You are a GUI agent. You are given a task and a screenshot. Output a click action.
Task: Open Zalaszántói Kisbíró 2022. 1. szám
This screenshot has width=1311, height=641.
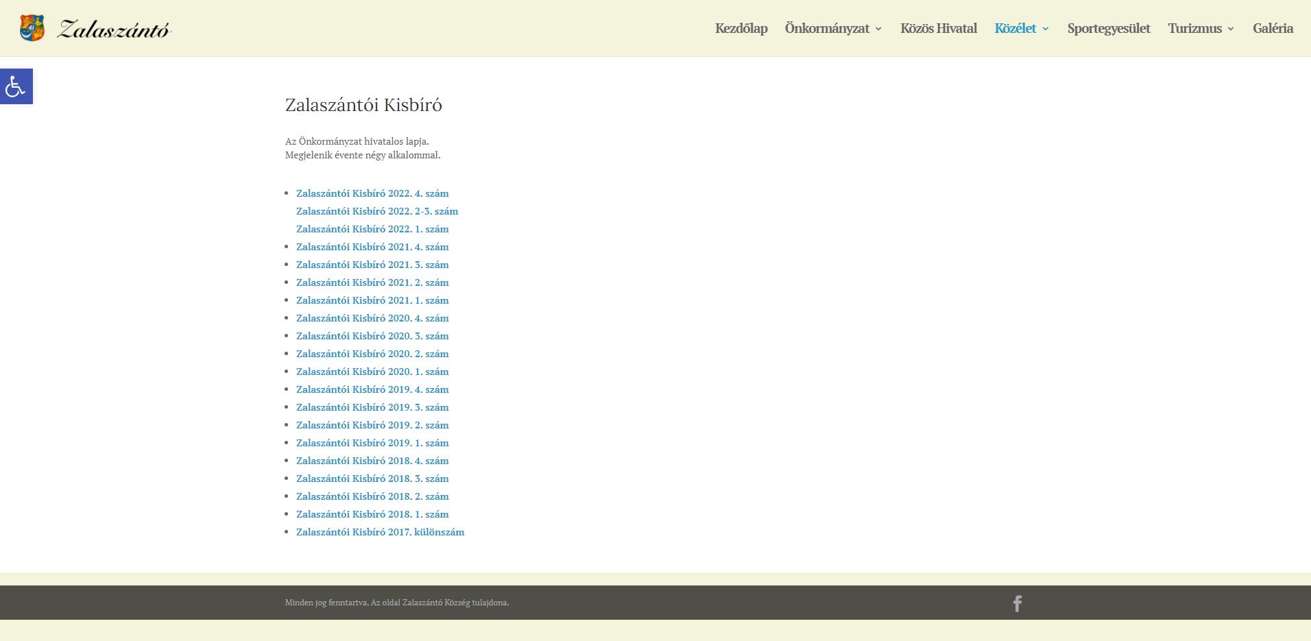tap(372, 229)
